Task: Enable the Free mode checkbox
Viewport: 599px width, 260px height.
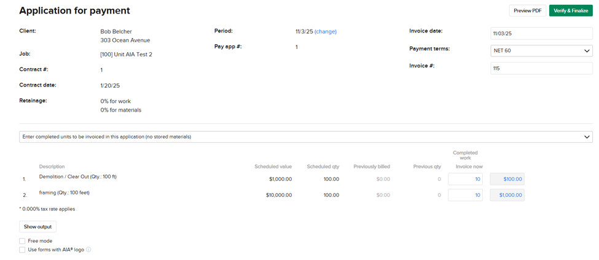Action: pyautogui.click(x=22, y=241)
